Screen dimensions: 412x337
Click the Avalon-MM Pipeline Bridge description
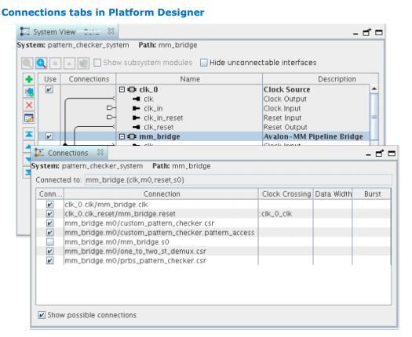pos(313,136)
